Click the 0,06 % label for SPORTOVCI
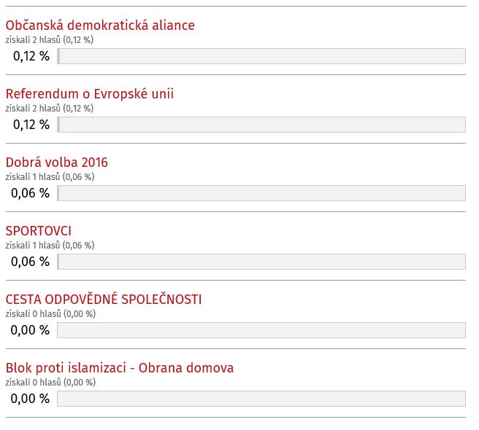479x430 pixels. pos(31,262)
